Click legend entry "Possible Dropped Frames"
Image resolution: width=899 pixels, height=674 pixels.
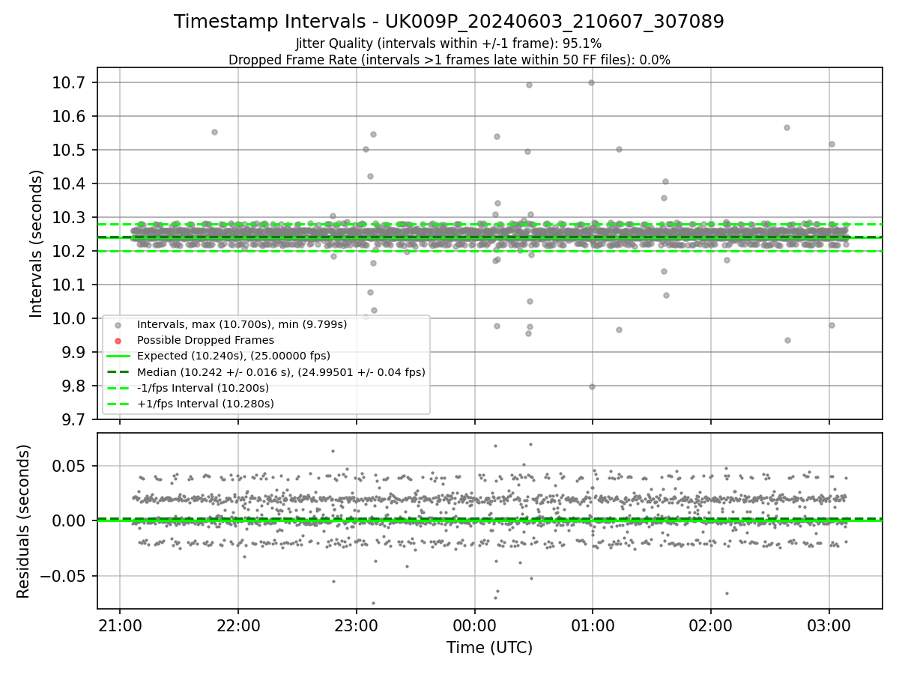tap(205, 340)
